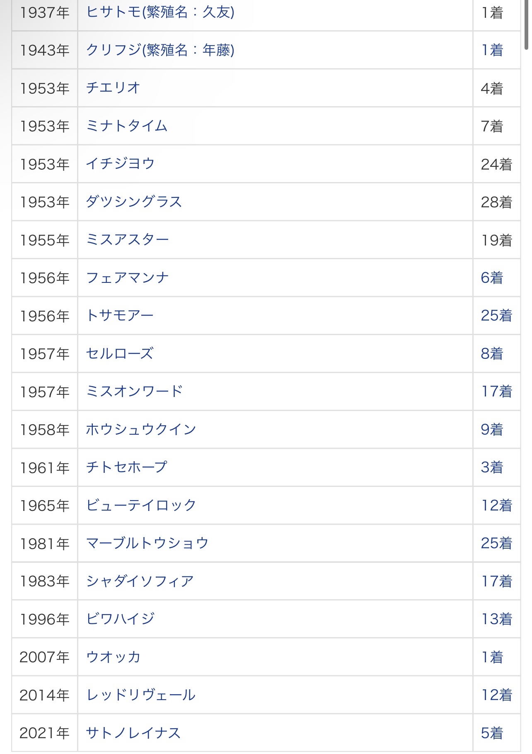
Task: Click the クリフジ (年藤) link
Action: pyautogui.click(x=160, y=50)
